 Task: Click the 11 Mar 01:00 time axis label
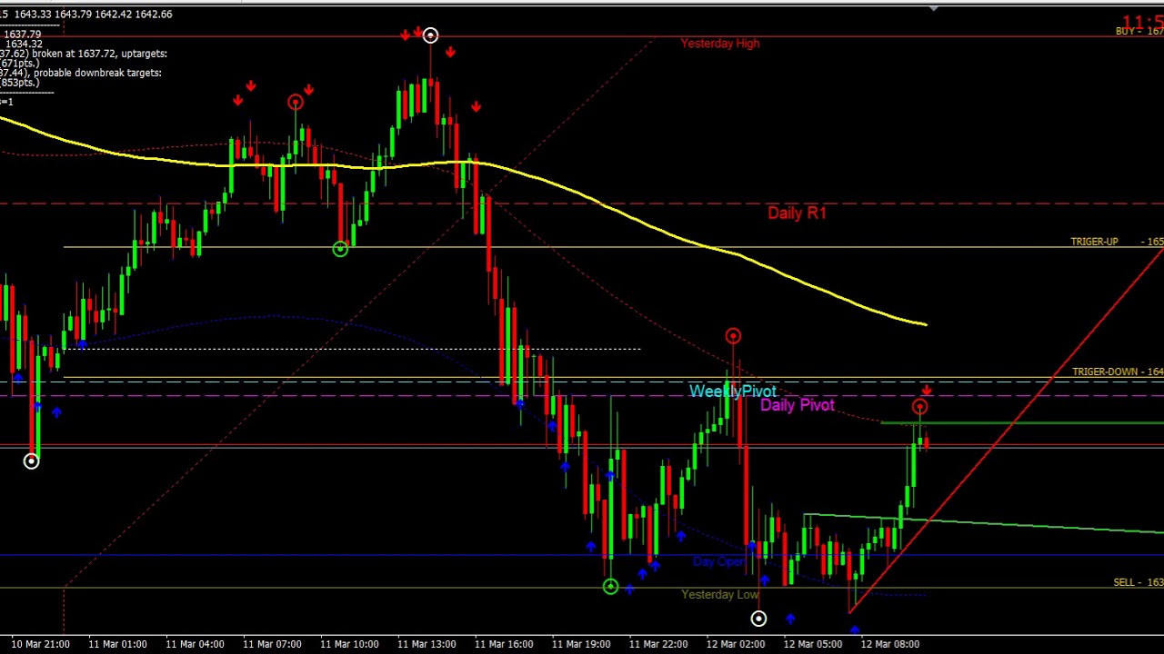pyautogui.click(x=117, y=644)
